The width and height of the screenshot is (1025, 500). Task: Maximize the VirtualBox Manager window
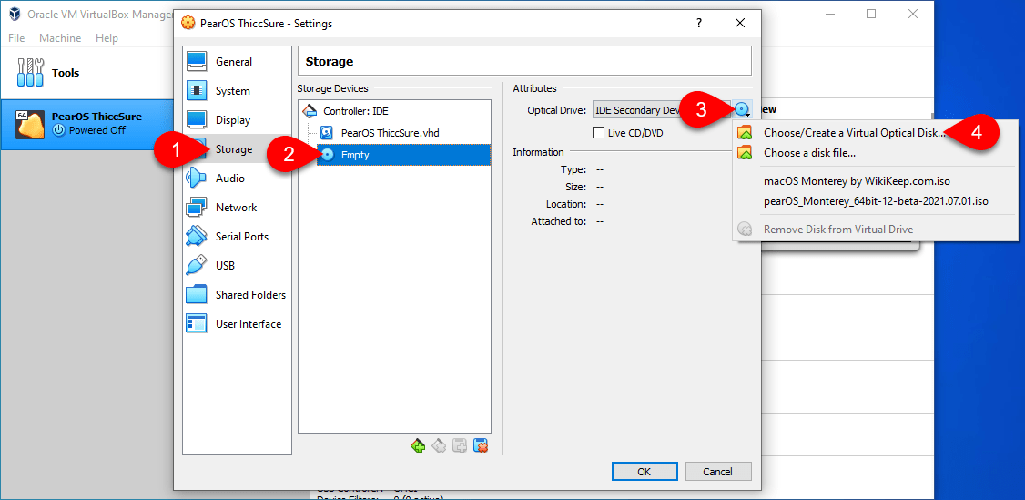871,14
